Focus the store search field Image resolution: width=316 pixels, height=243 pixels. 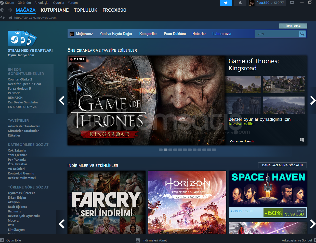(x=277, y=34)
